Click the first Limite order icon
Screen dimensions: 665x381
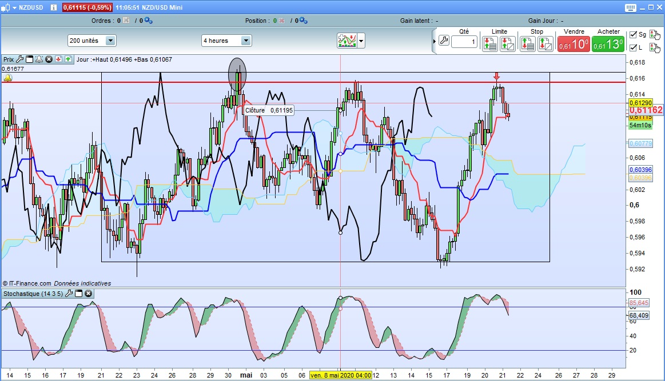(490, 43)
